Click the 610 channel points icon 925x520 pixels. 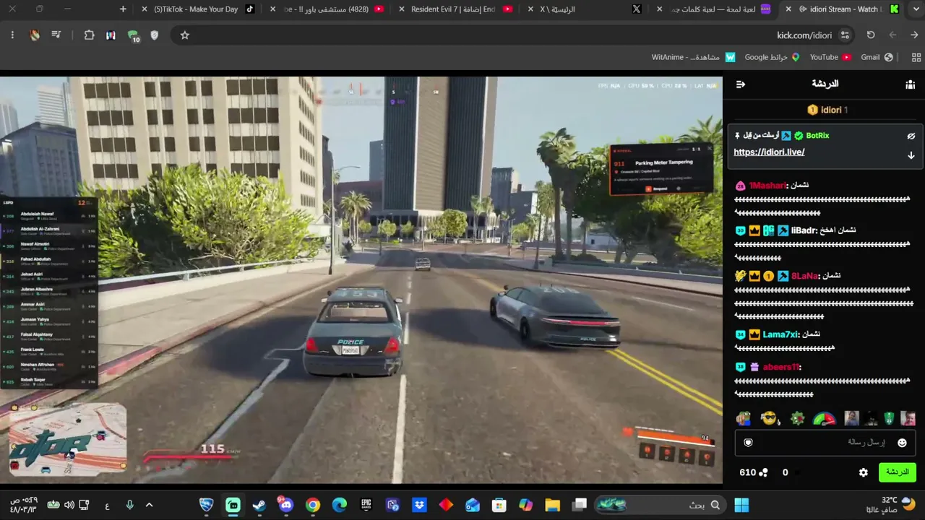[764, 472]
